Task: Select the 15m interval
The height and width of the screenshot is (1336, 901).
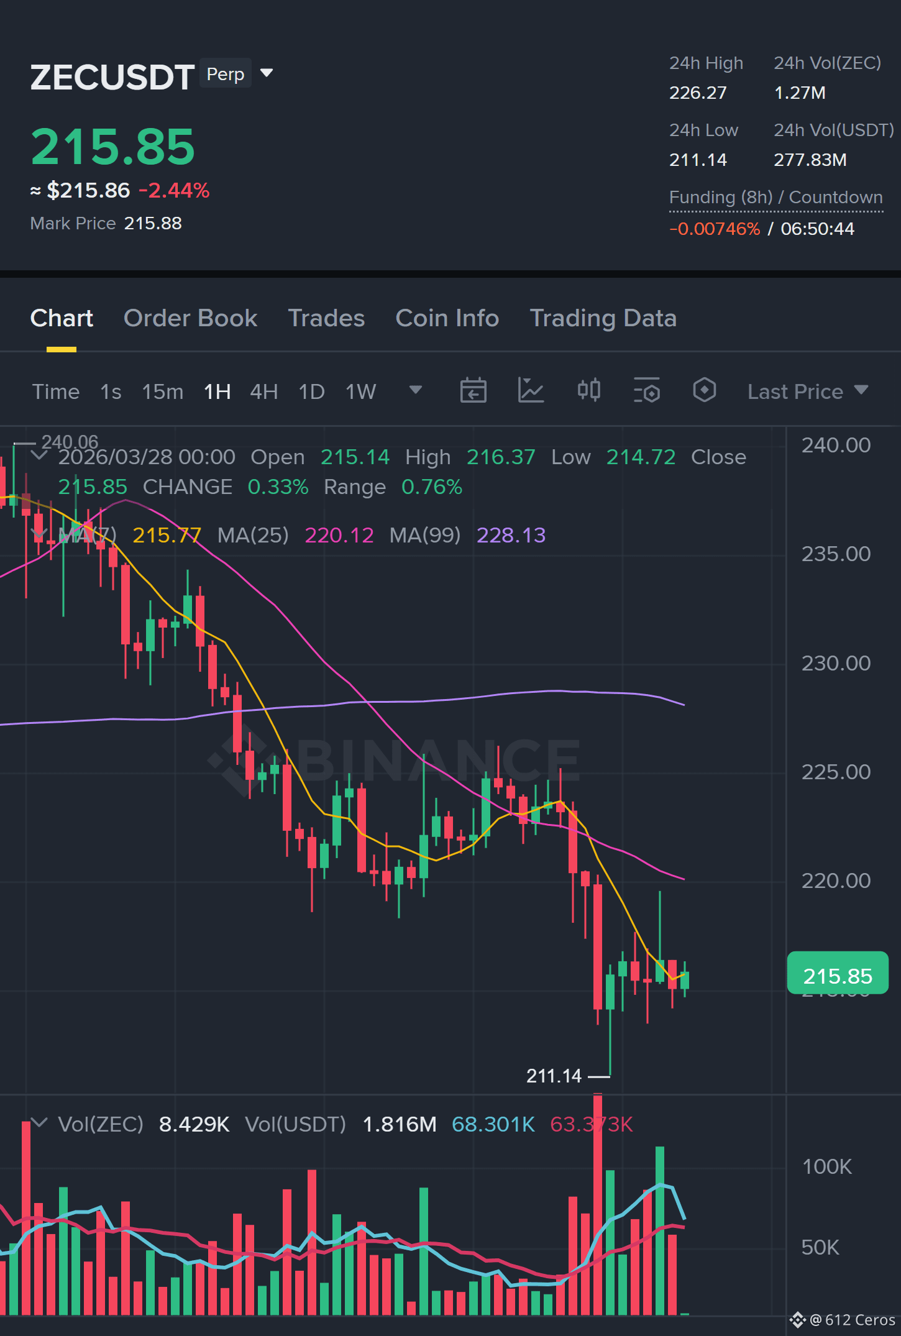Action: 162,391
